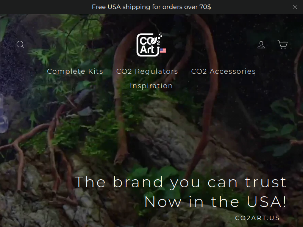303x227 pixels.
Task: Dismiss the free shipping announcement bar
Action: 295,7
